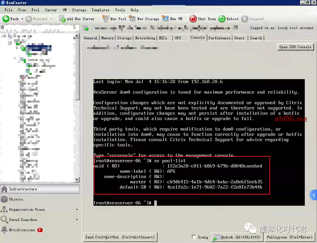This screenshot has width=317, height=243.
Task: Open the Tools menu
Action: pyautogui.click(x=120, y=10)
